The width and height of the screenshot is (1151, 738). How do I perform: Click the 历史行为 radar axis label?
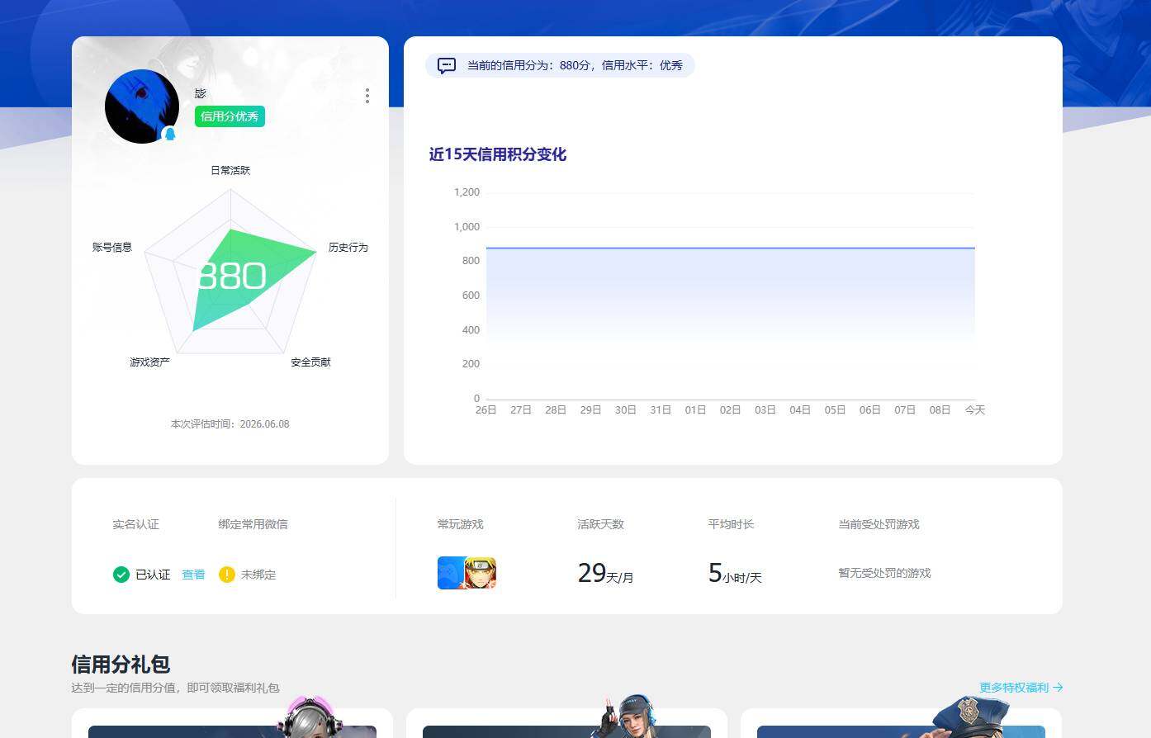click(x=348, y=247)
